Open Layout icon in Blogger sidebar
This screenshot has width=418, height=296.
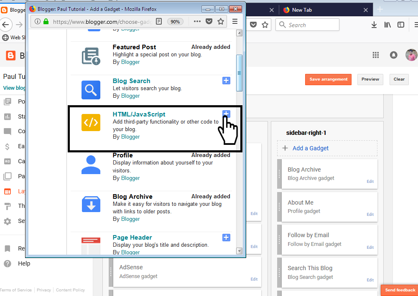point(8,191)
